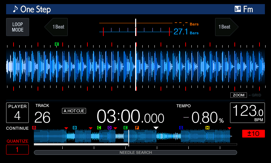Select the purple hot cue D marker
271x163 pixels.
109,128
